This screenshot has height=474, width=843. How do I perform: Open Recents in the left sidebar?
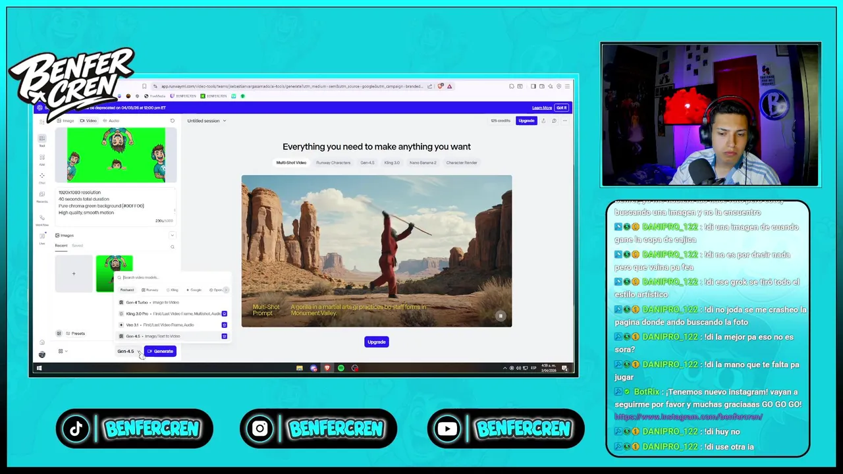[x=41, y=197]
